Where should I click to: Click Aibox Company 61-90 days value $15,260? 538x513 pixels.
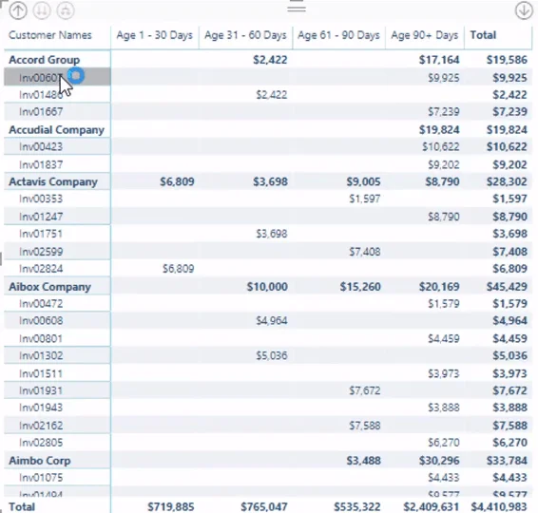(x=360, y=287)
